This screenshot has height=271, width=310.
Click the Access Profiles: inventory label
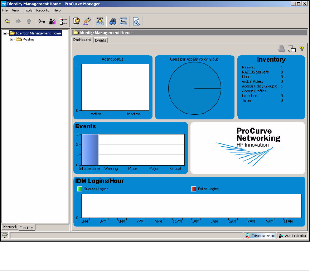tap(255, 91)
